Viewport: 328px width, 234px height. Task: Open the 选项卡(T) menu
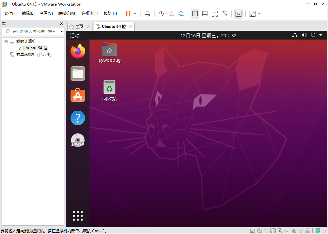click(90, 13)
